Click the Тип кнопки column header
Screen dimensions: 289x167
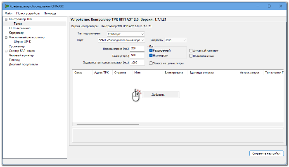click(273, 73)
